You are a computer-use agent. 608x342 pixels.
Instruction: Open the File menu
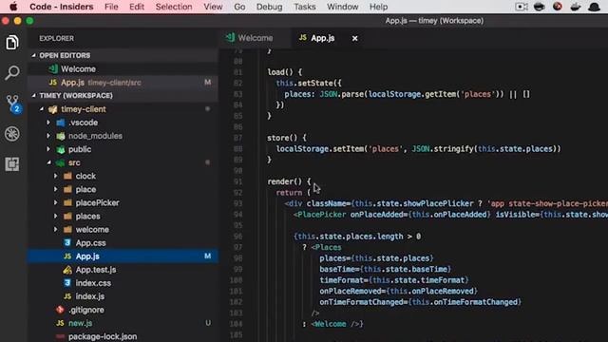(111, 7)
